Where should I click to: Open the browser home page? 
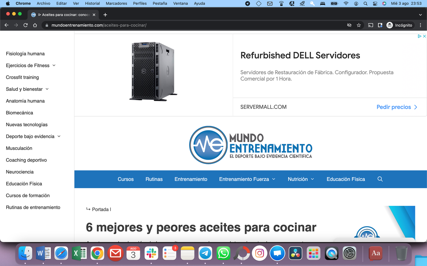pos(35,25)
